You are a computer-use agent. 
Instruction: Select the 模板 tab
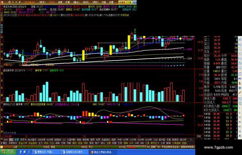tap(11, 140)
